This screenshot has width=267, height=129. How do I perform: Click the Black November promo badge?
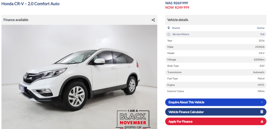tap(133, 119)
